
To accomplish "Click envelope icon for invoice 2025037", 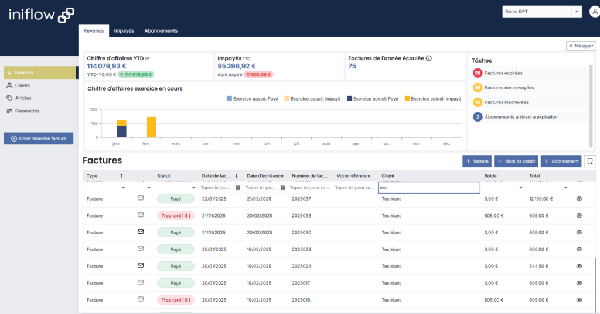I will click(141, 198).
